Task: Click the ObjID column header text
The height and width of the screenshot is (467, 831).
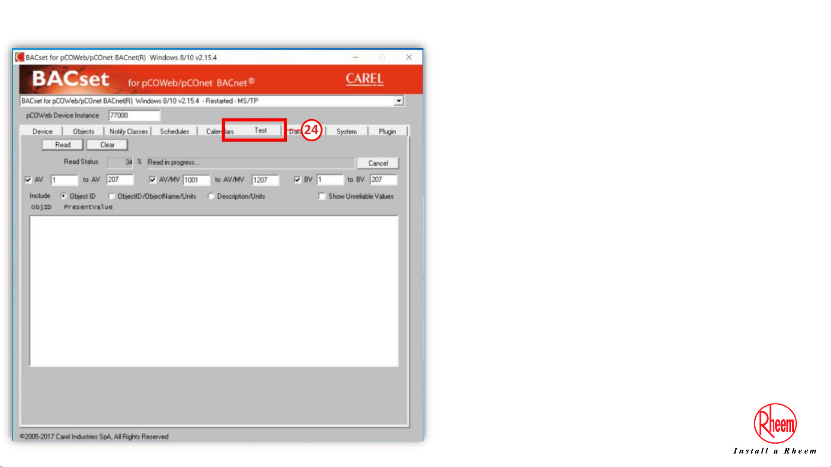Action: [41, 207]
